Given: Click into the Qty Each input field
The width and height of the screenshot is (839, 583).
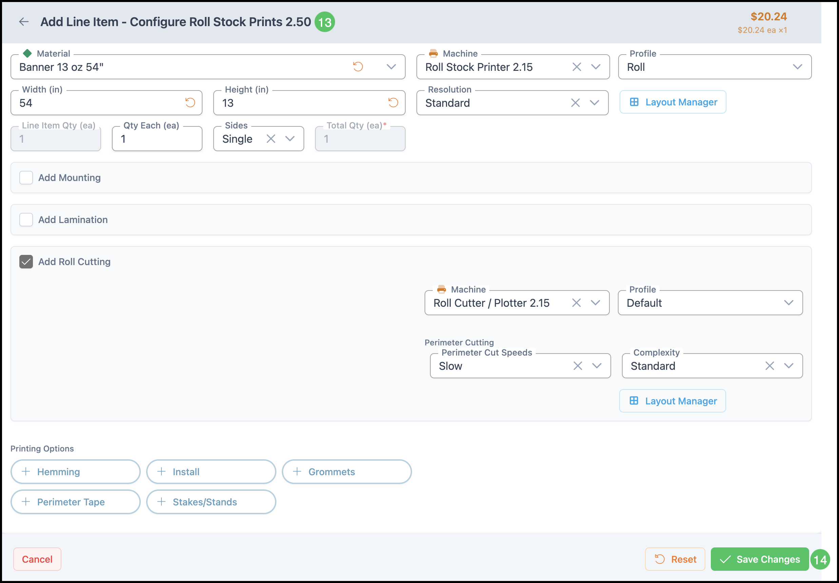Looking at the screenshot, I should pos(157,139).
